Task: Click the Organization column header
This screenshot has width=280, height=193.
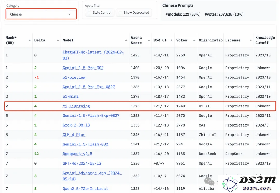Action: pyautogui.click(x=211, y=40)
